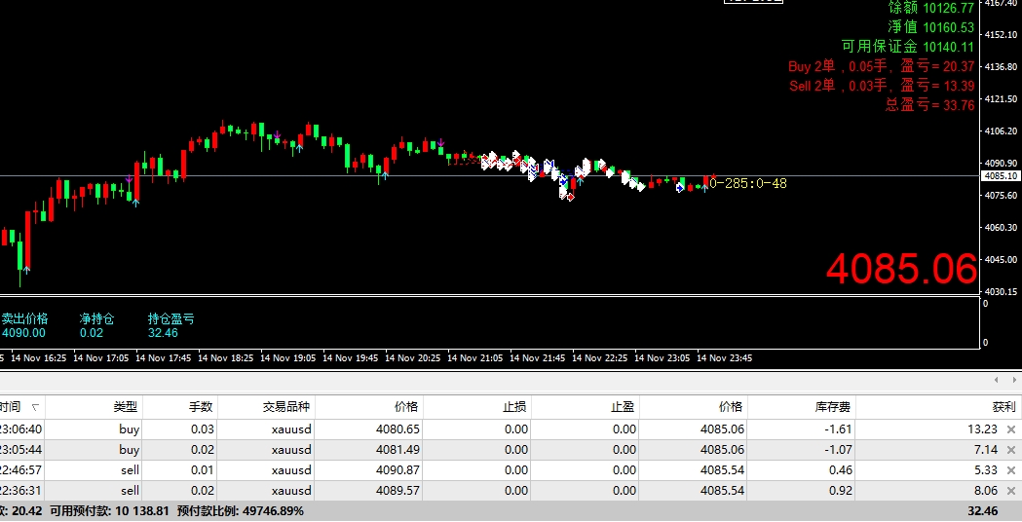Image resolution: width=1022 pixels, height=522 pixels.
Task: Click the sort arrow beside 时间 header
Action: [35, 407]
